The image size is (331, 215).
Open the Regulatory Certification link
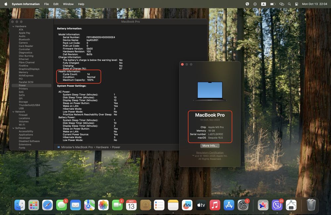pos(210,152)
